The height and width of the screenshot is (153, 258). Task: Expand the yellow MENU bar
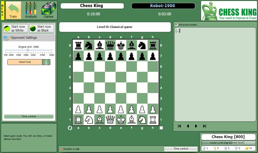3,10
